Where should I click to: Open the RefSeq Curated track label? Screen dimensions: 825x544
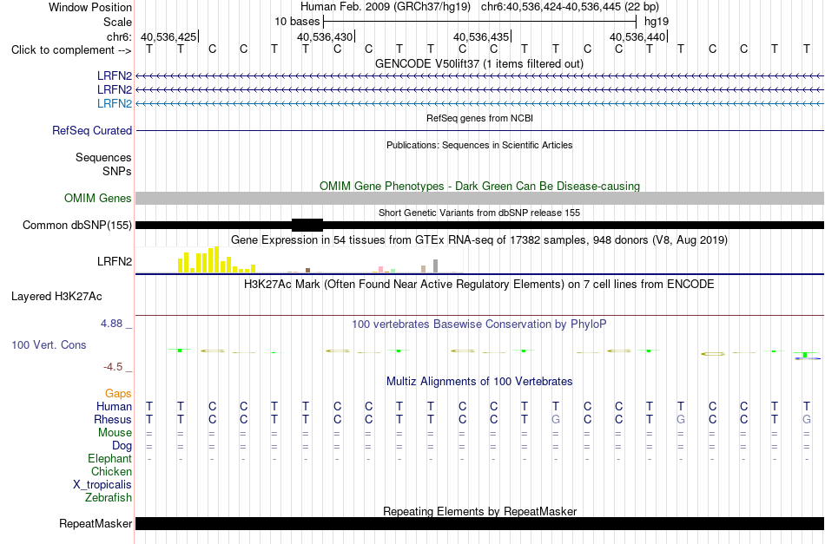click(x=92, y=130)
